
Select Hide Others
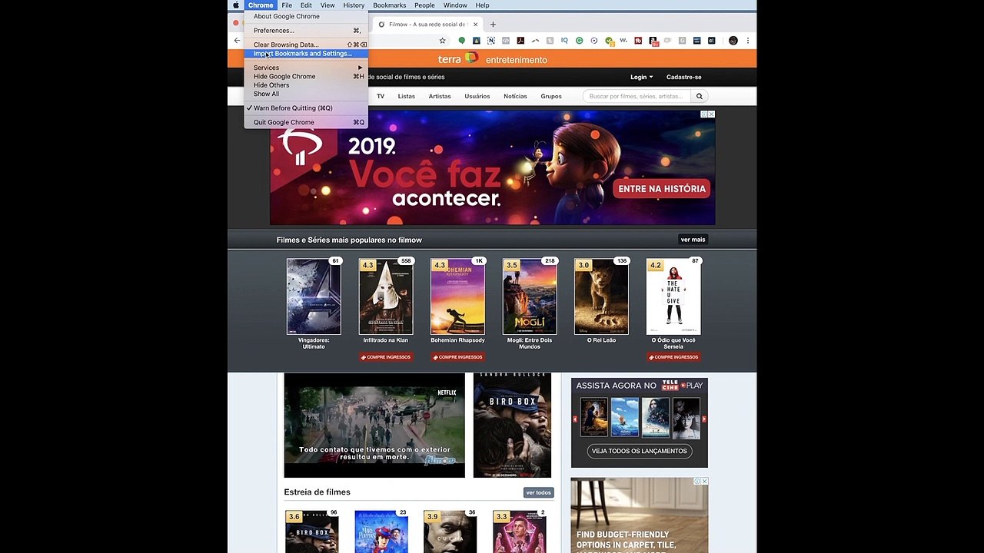pyautogui.click(x=306, y=85)
